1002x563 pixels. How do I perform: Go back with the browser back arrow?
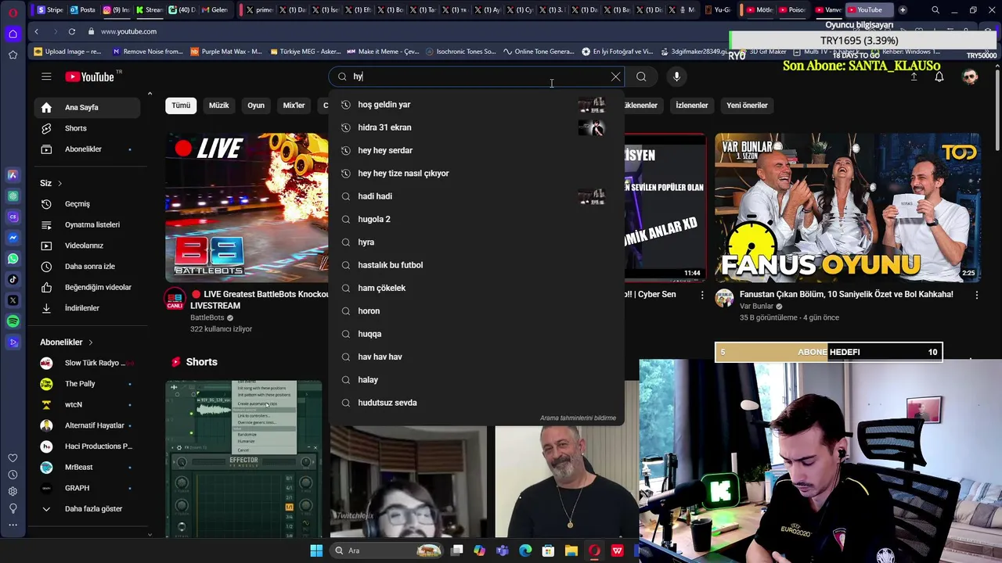point(36,31)
